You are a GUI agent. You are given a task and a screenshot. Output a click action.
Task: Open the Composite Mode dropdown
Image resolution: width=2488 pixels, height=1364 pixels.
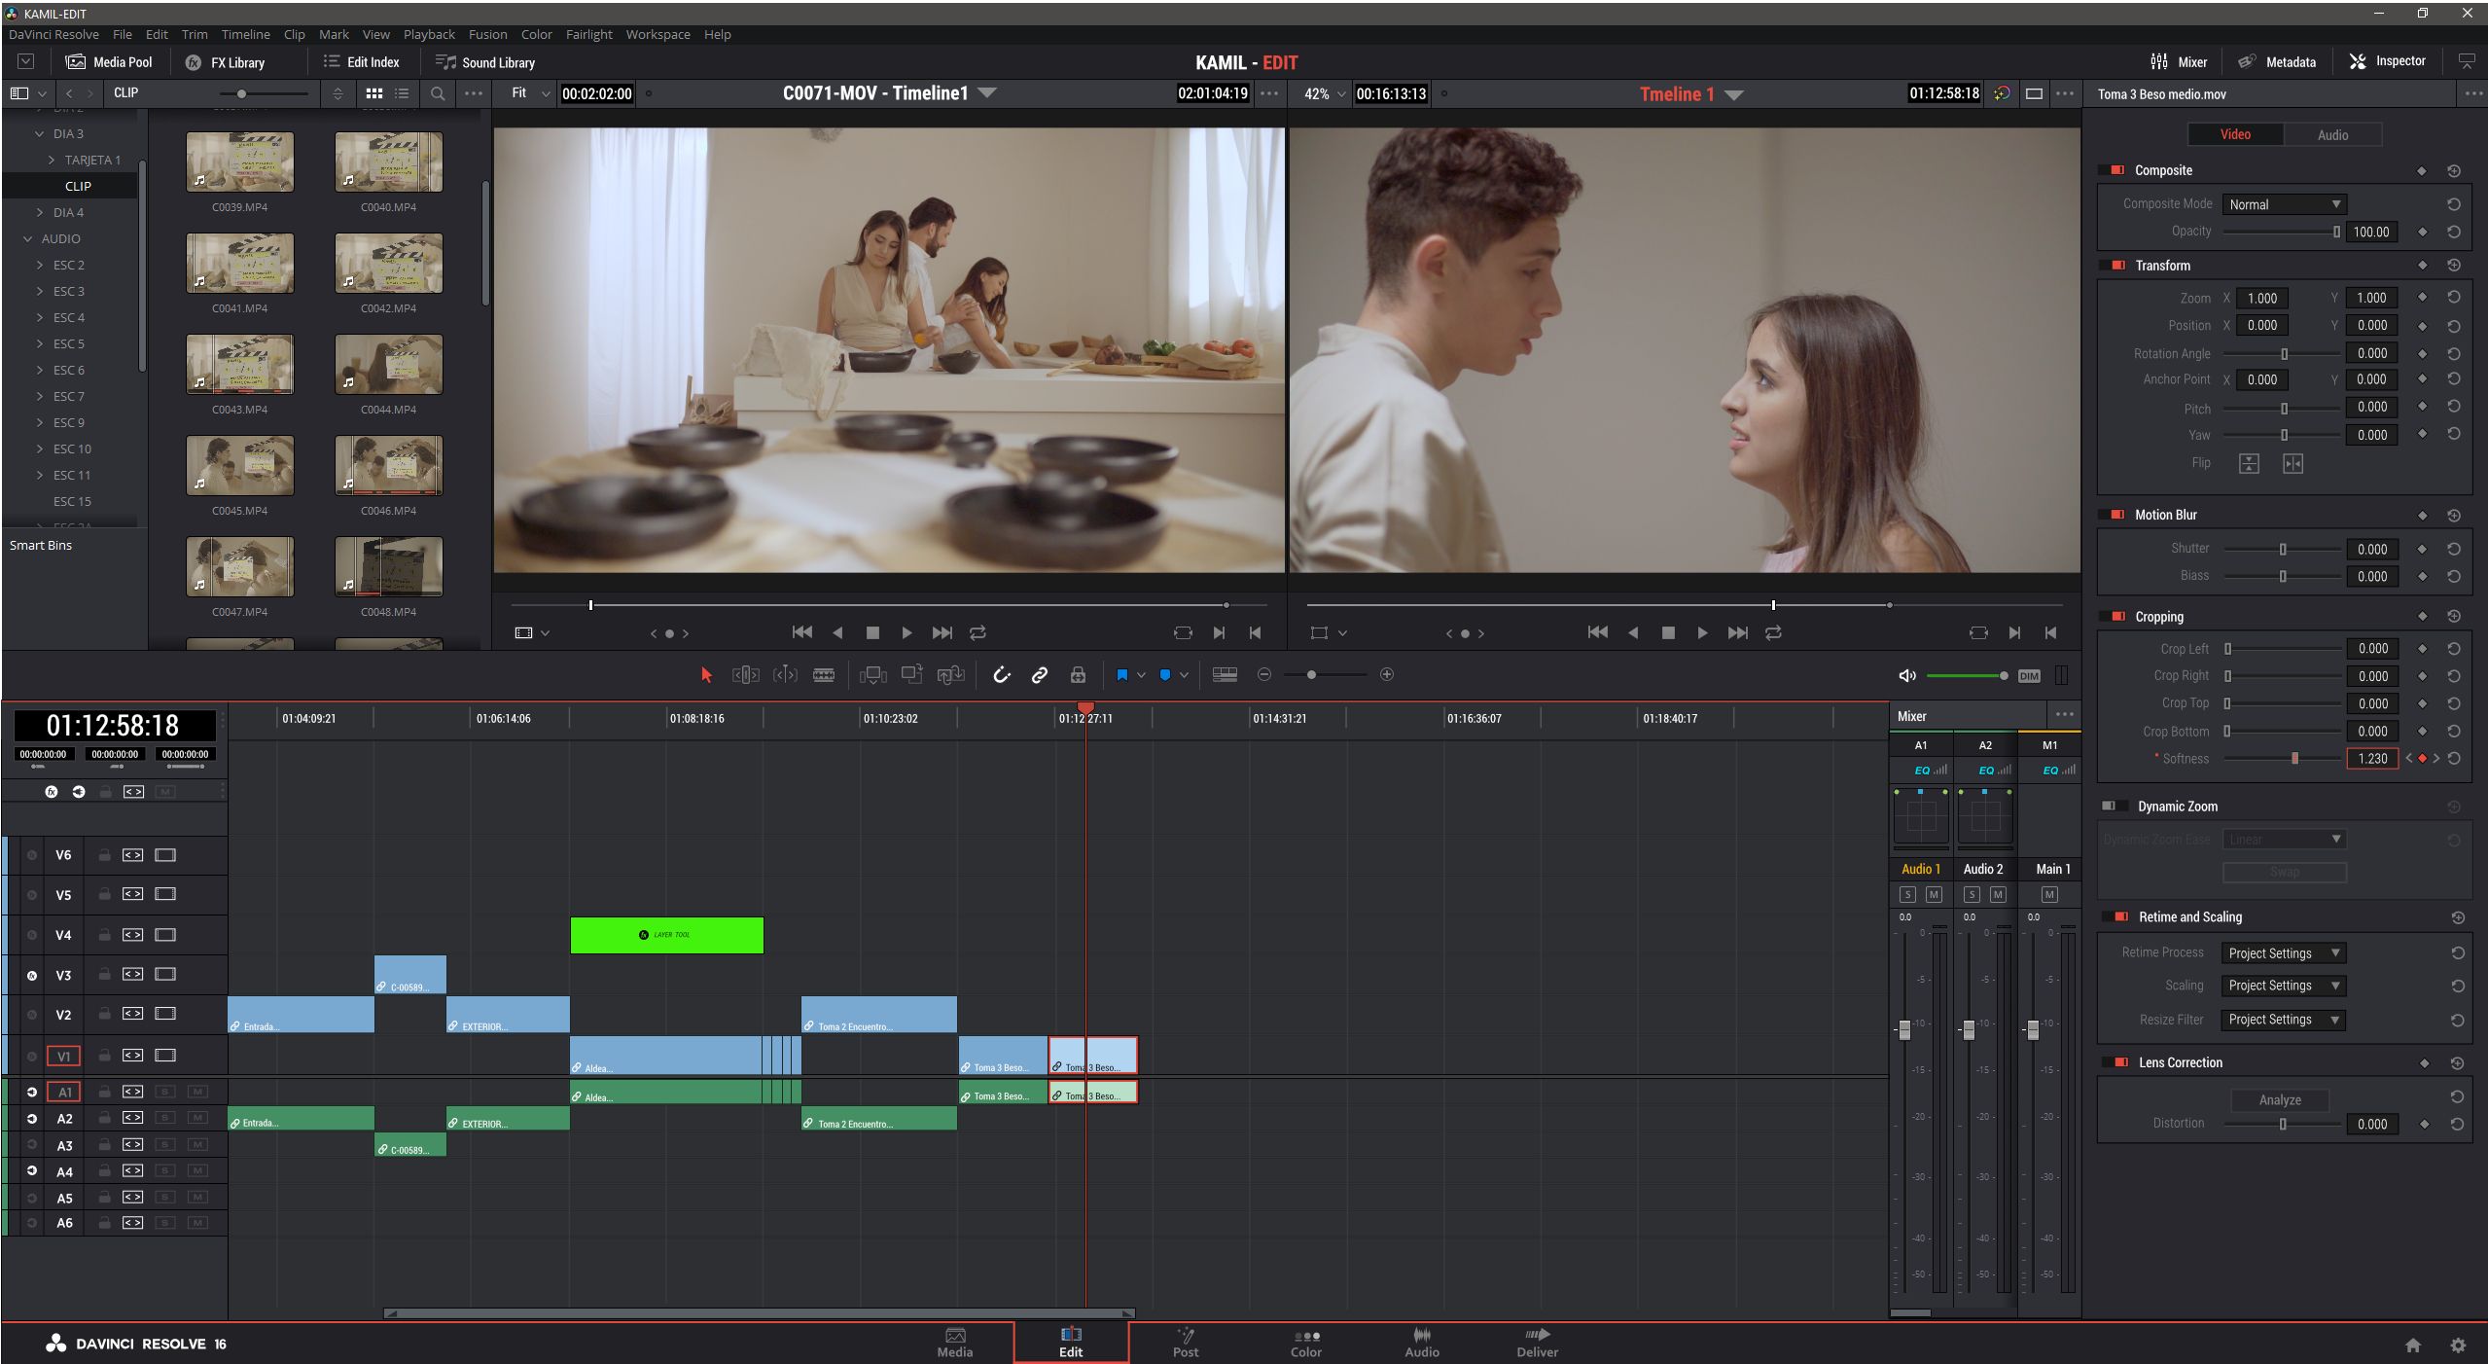(2284, 204)
